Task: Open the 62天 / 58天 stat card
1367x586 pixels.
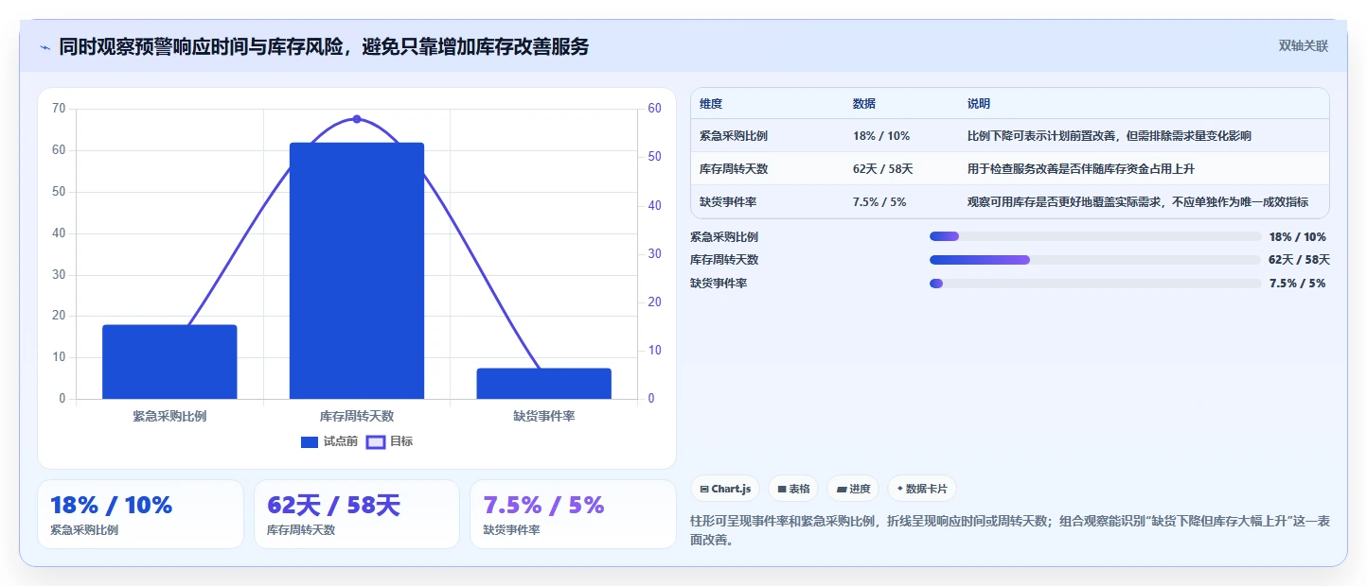Action: [357, 514]
